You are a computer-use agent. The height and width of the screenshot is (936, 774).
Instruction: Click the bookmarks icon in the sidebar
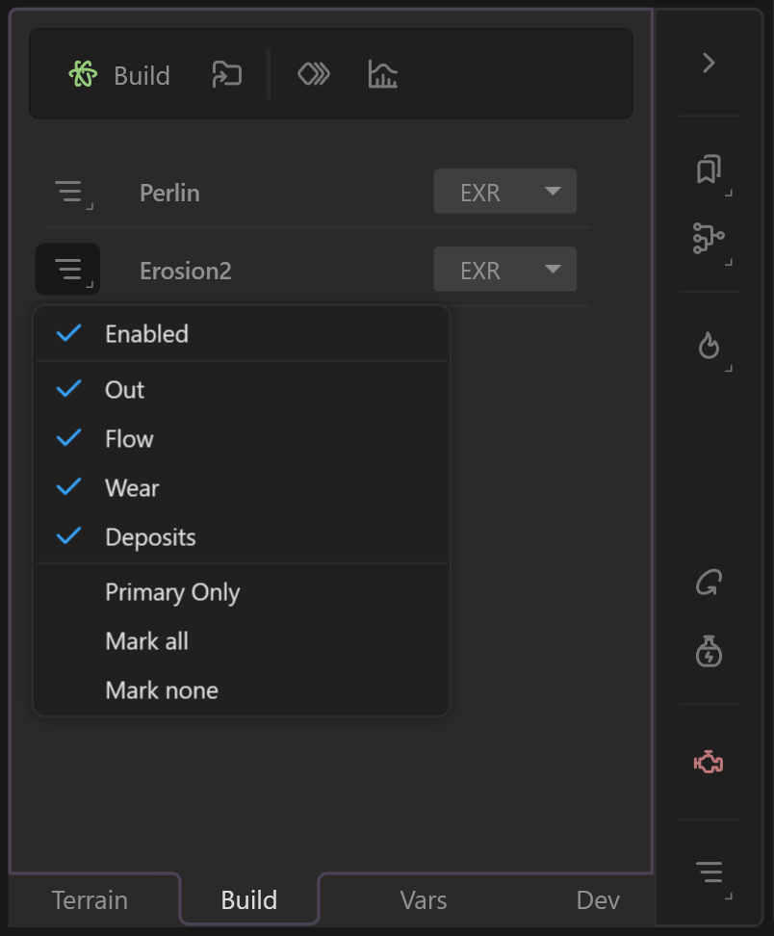point(709,169)
